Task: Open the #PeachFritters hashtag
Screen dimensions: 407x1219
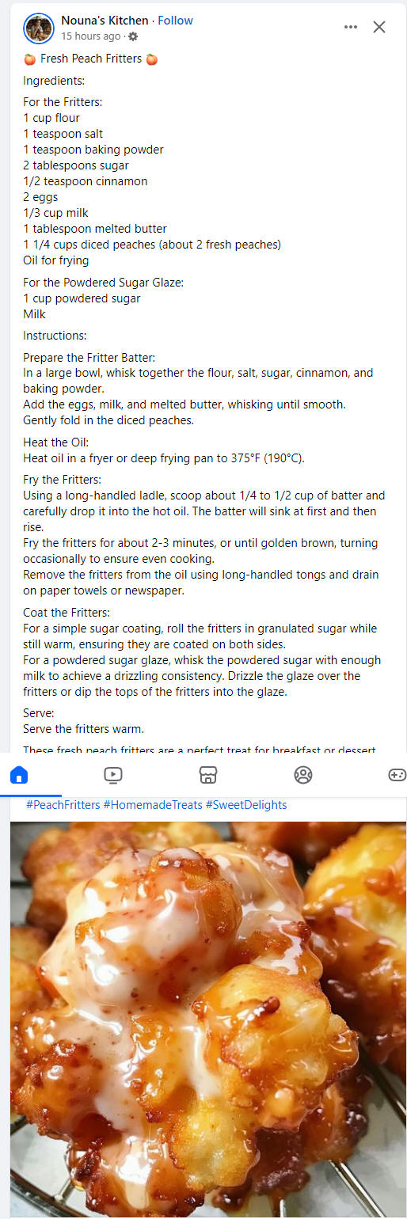Action: point(63,805)
